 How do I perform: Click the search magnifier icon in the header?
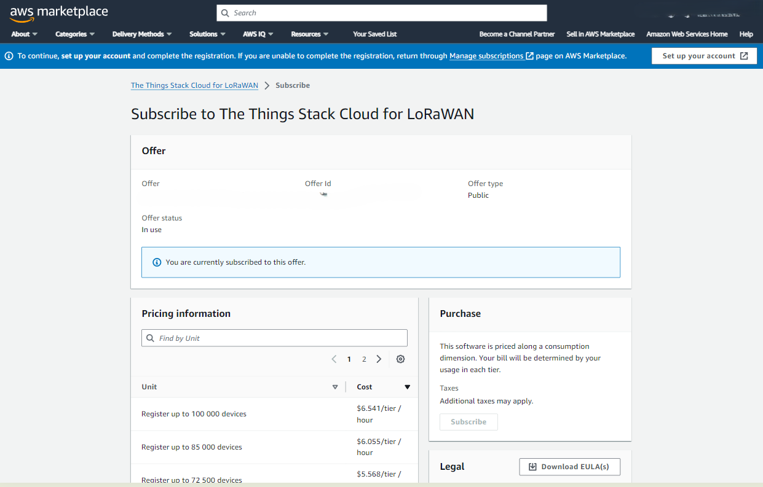(226, 13)
